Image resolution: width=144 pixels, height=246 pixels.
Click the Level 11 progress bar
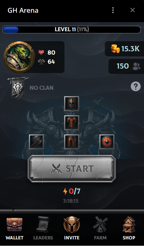(72, 29)
